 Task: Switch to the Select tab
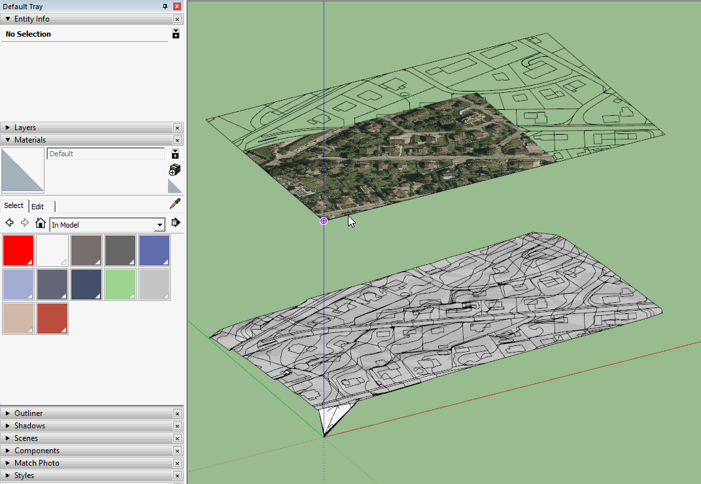(x=14, y=205)
